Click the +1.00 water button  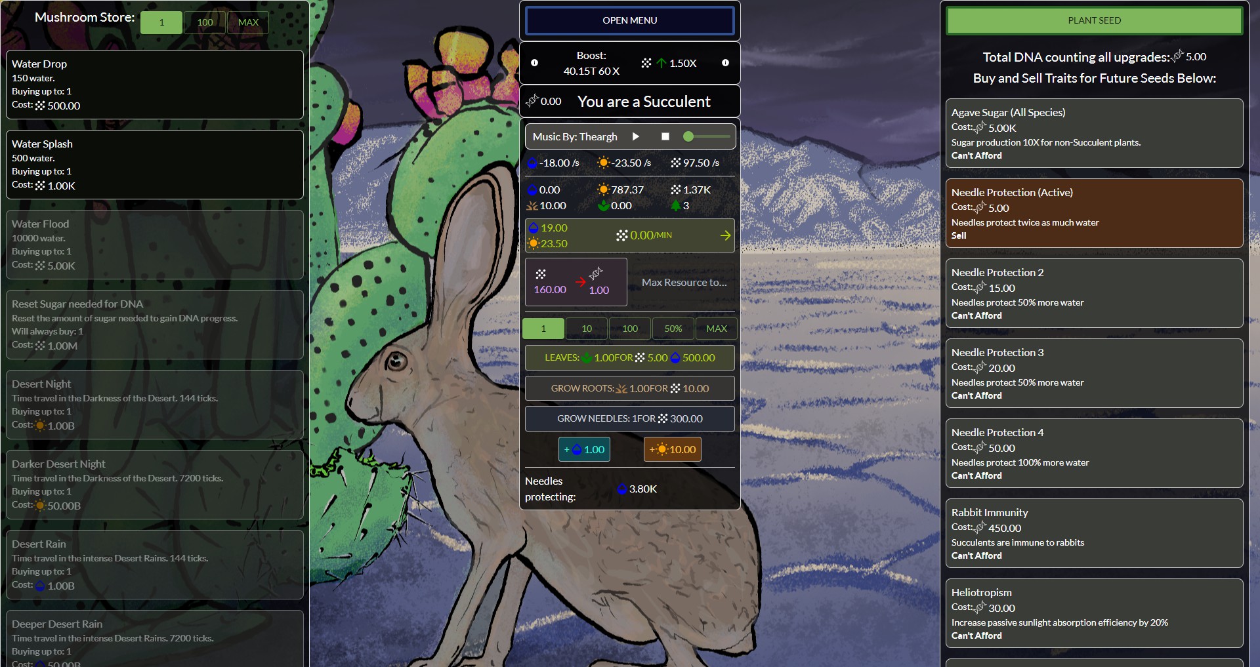pyautogui.click(x=584, y=449)
